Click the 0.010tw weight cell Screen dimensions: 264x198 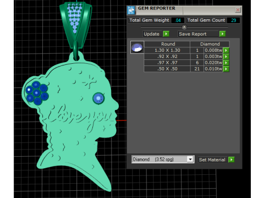point(213,69)
